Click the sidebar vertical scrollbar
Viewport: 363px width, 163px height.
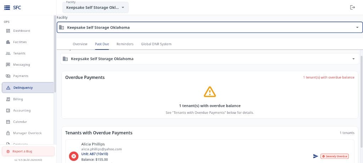[x=55, y=54]
